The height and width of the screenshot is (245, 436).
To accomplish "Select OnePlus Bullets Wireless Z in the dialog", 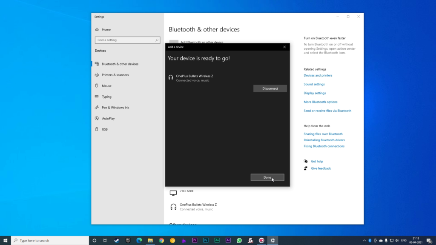I will tap(227, 78).
